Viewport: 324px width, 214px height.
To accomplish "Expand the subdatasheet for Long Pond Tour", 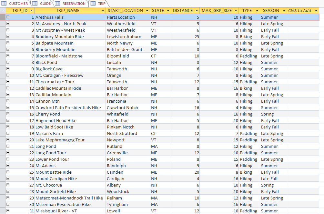I will (x=7, y=153).
